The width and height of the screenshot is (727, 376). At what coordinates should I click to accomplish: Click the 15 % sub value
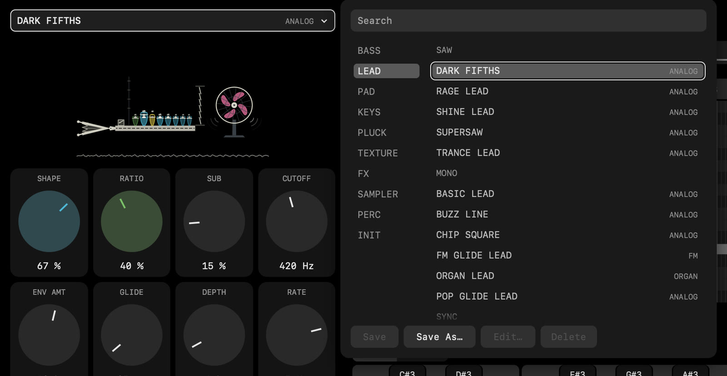[214, 266]
